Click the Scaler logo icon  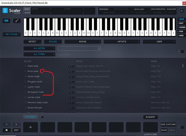click(x=5, y=10)
